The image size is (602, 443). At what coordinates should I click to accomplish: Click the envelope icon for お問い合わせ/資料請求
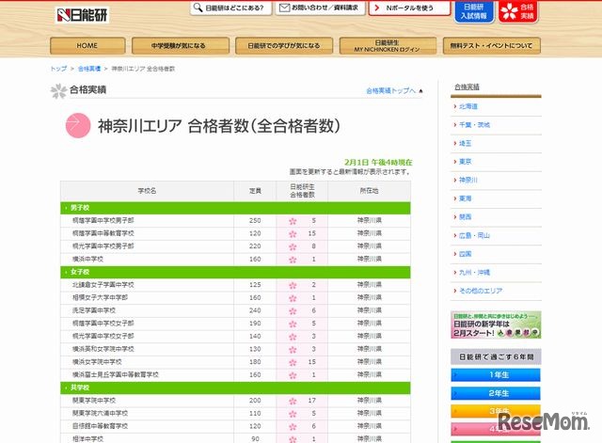click(x=284, y=8)
